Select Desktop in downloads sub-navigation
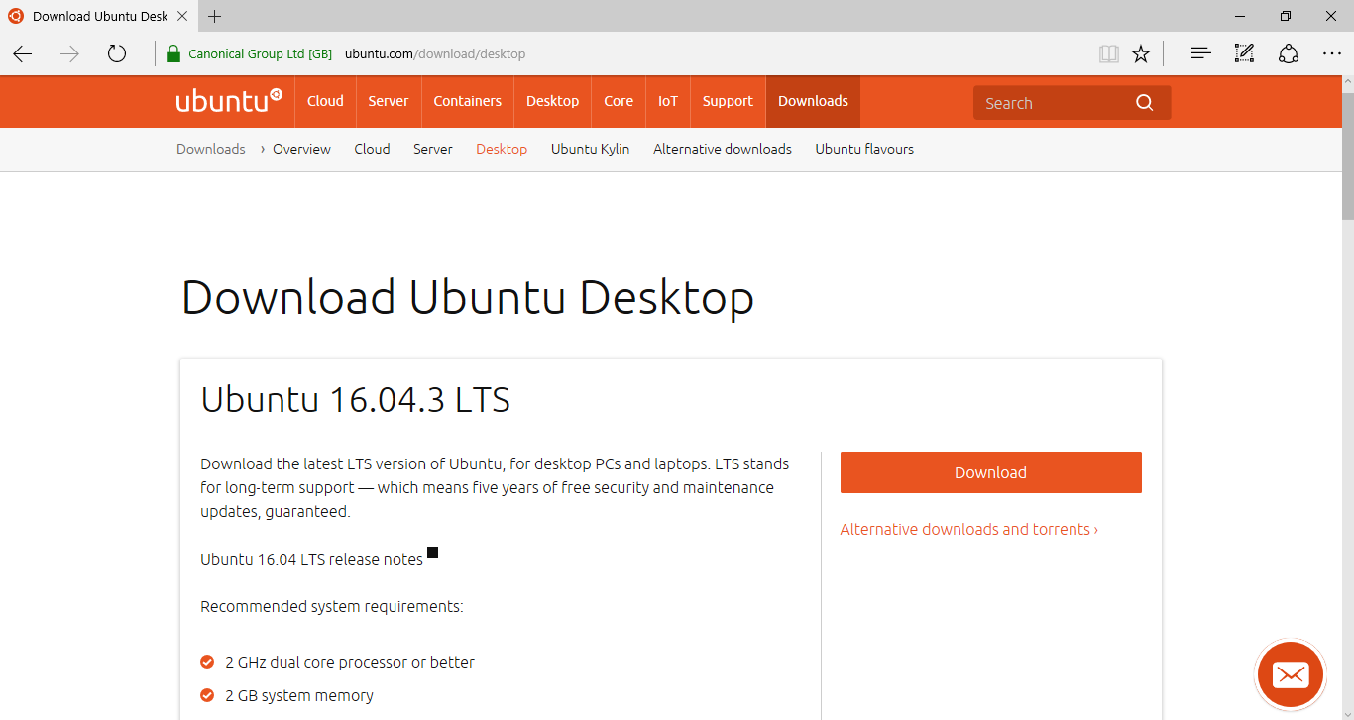Viewport: 1354px width, 720px height. (502, 149)
